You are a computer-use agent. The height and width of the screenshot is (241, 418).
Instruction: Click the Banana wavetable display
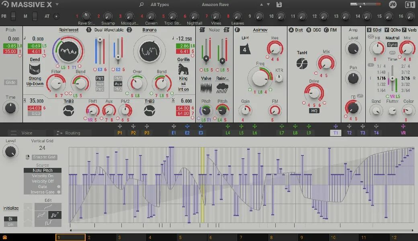[x=150, y=51]
